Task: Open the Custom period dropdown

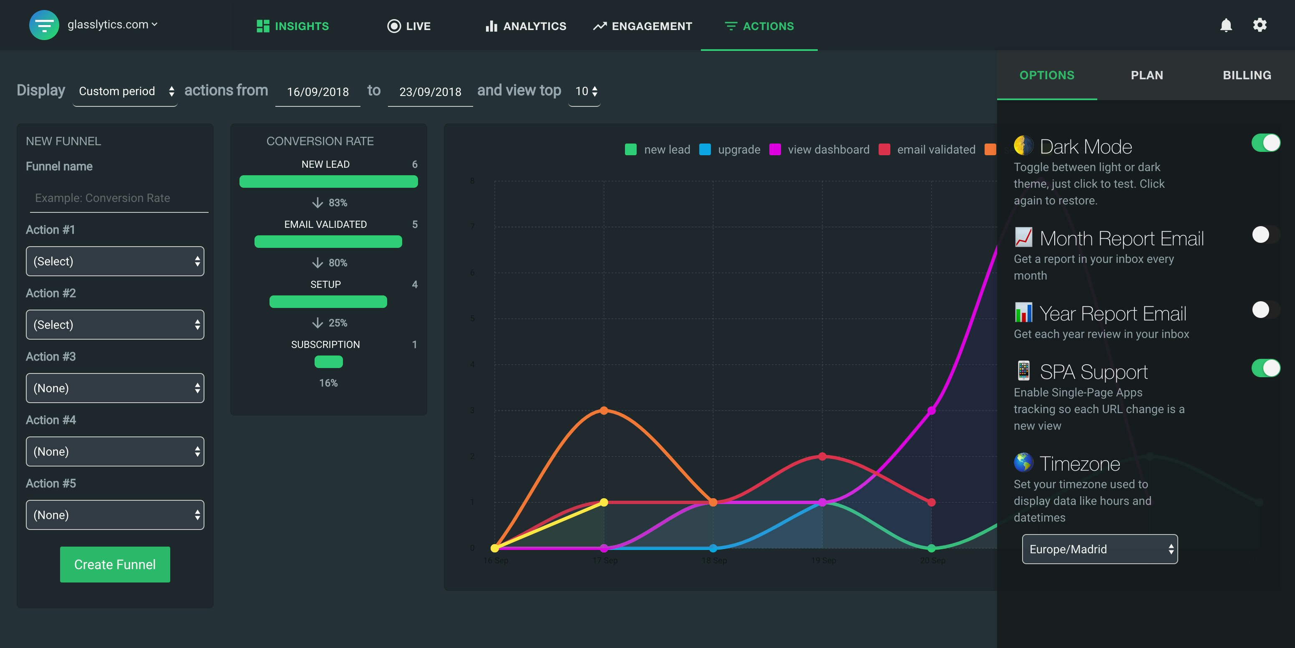Action: click(125, 91)
